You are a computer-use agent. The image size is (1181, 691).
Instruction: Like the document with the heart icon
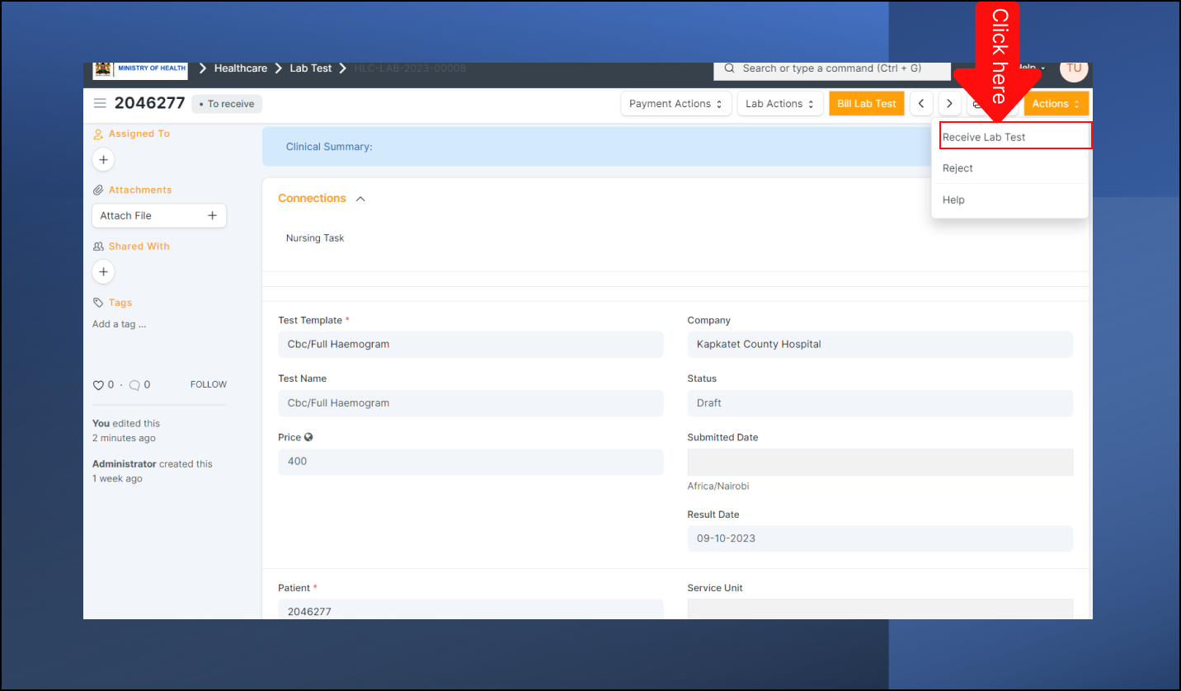[98, 385]
